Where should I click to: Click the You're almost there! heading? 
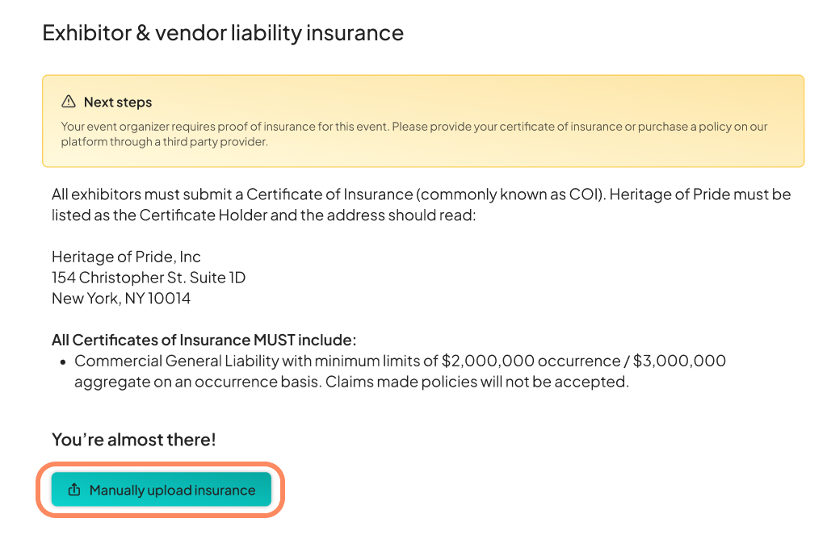134,440
